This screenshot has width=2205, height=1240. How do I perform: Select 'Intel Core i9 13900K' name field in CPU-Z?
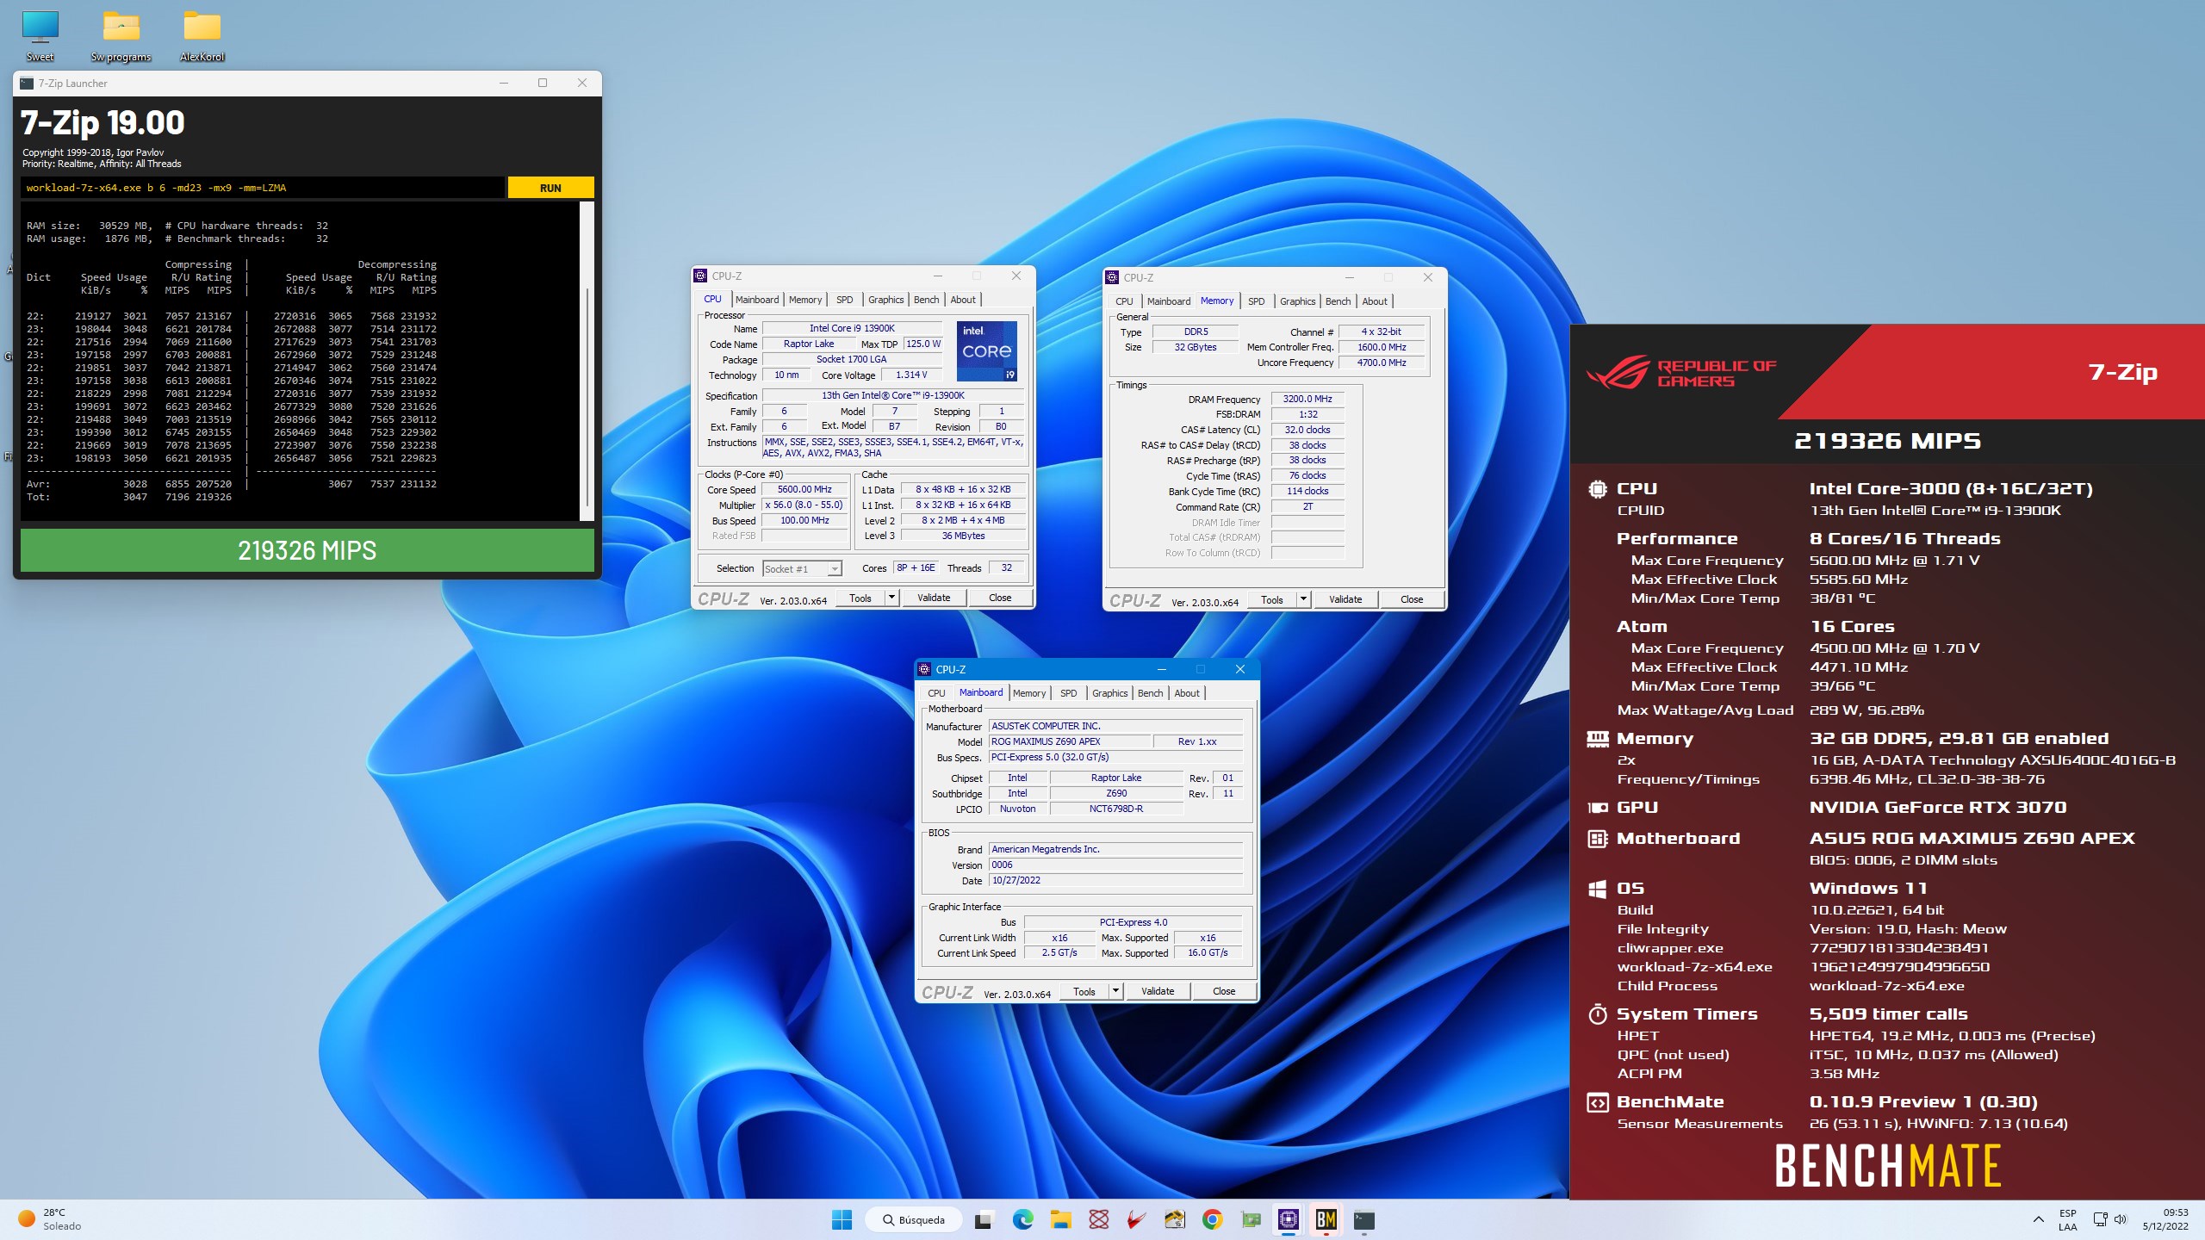tap(852, 328)
